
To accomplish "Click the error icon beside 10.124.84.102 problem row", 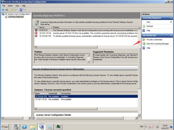I will pyautogui.click(x=36, y=36).
